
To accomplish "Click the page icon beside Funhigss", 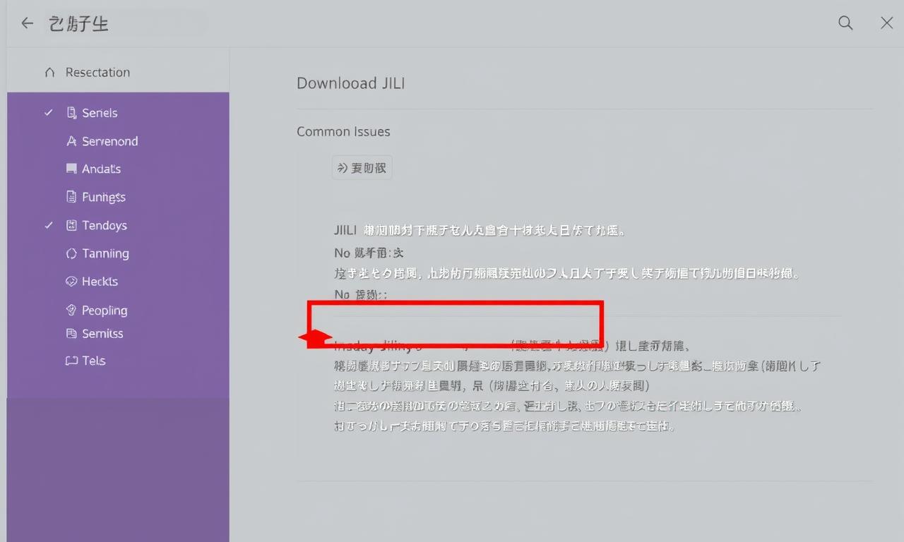I will coord(71,197).
